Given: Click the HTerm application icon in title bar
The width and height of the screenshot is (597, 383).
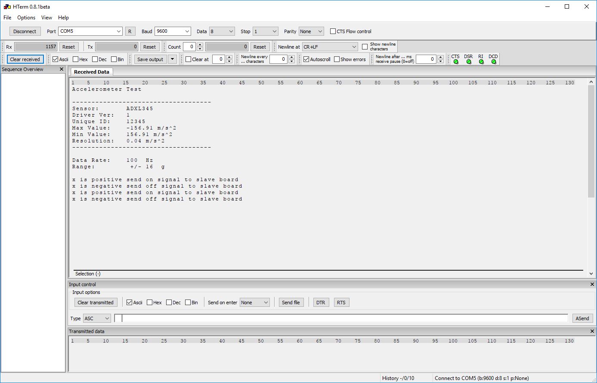Looking at the screenshot, I should (x=6, y=6).
